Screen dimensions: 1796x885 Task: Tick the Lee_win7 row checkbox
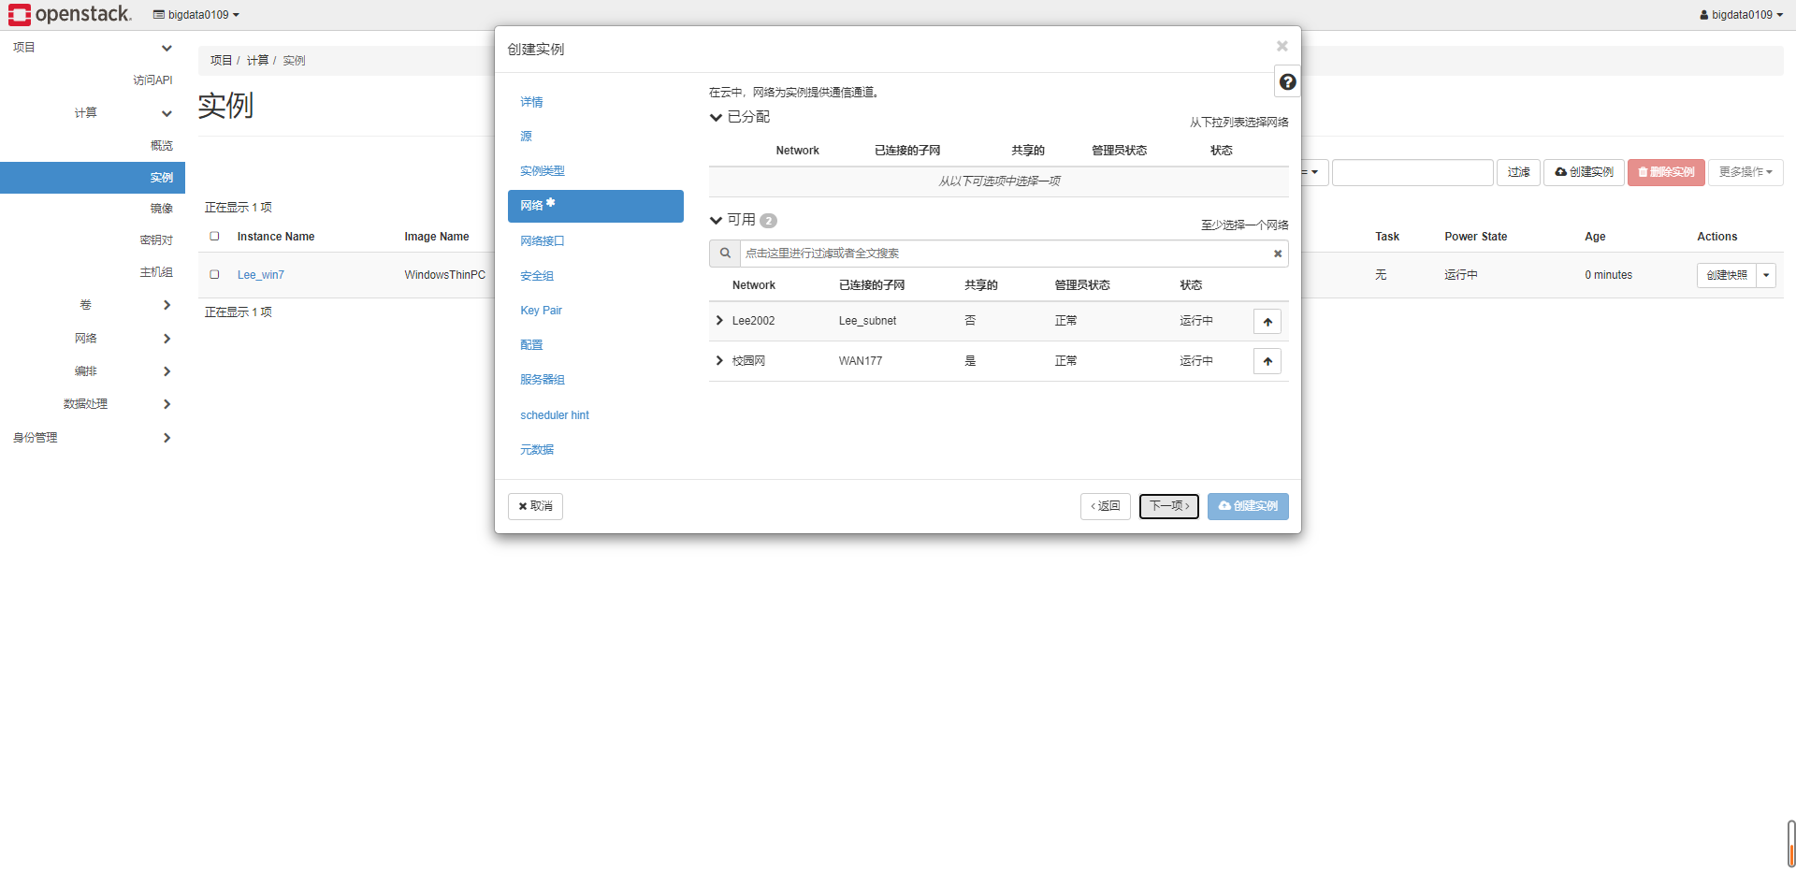pos(214,275)
